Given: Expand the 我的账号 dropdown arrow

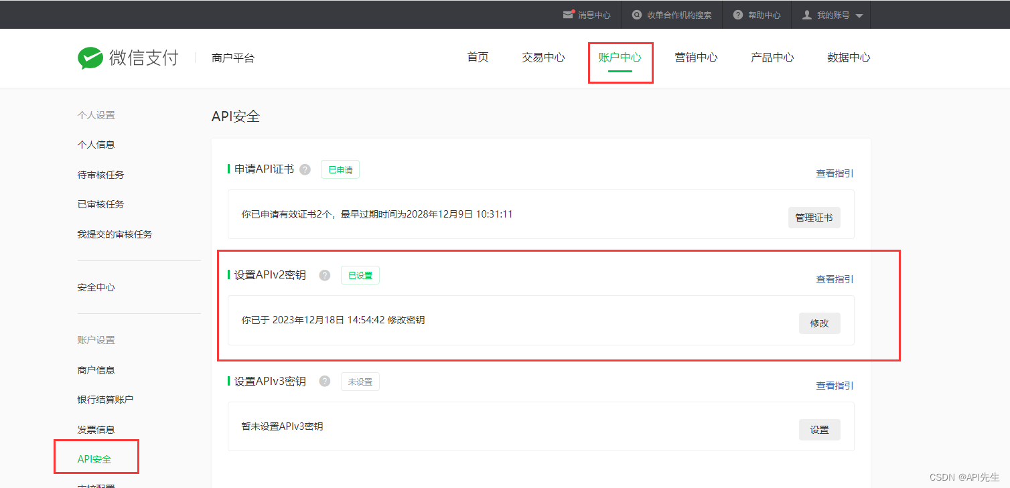Looking at the screenshot, I should tap(859, 15).
